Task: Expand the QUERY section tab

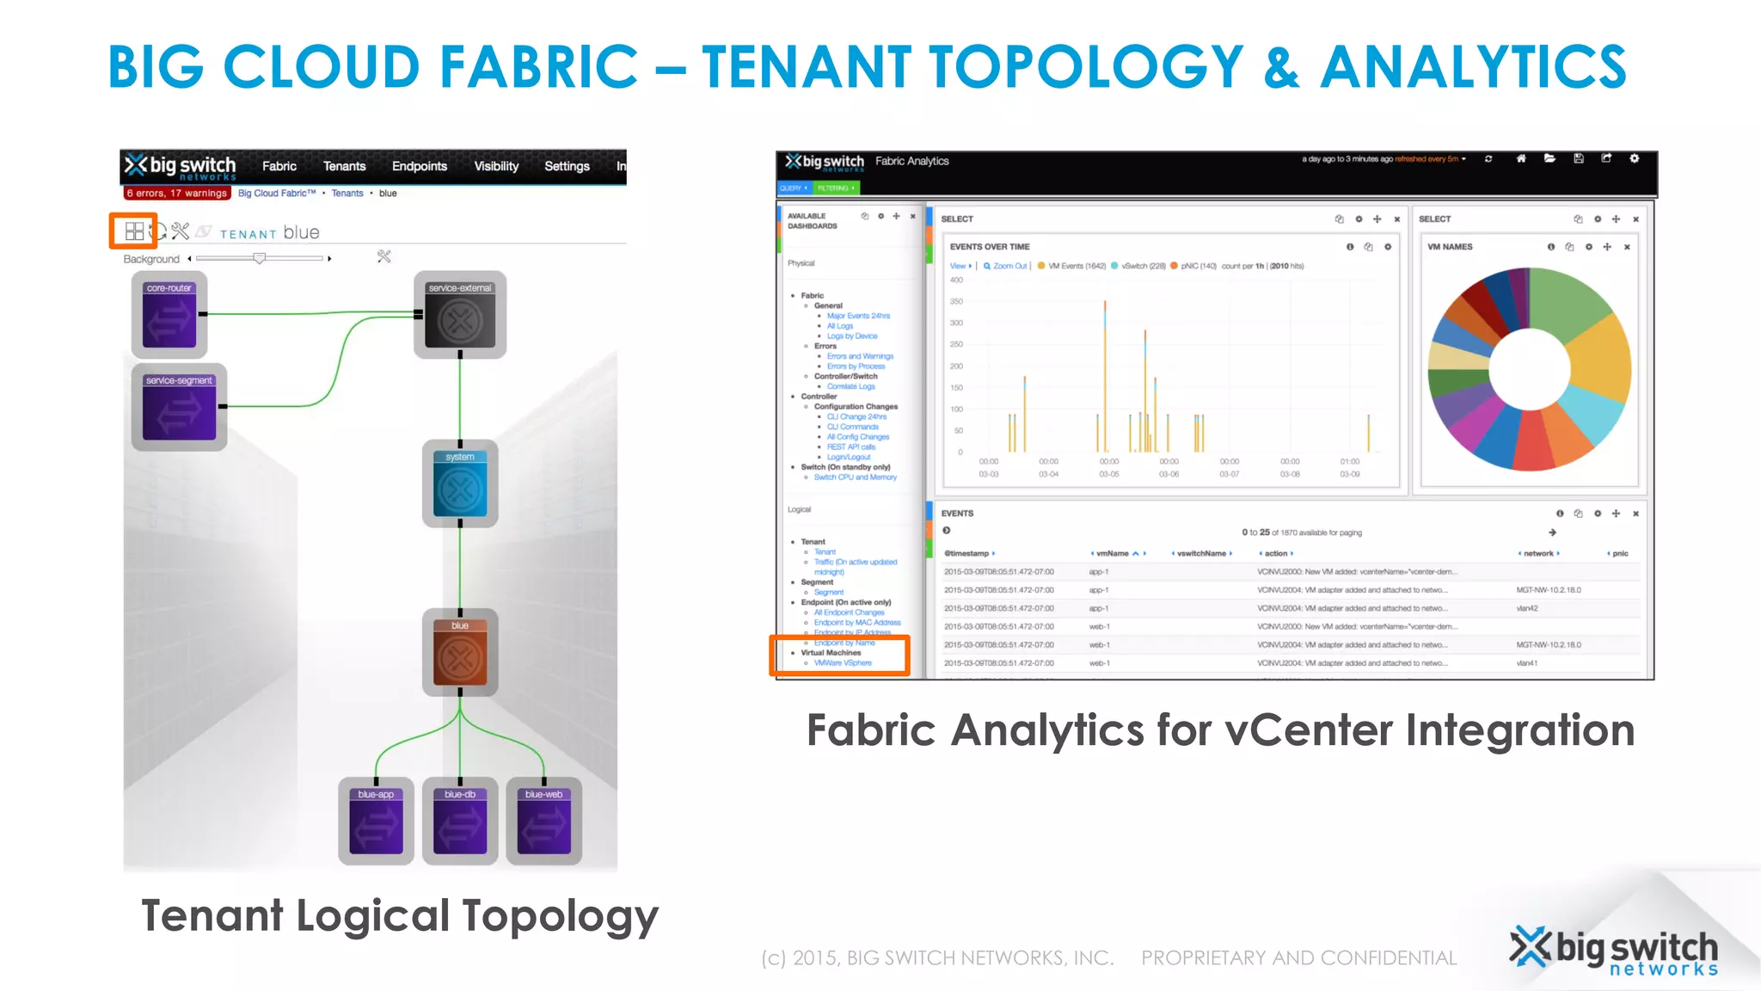Action: pos(793,188)
